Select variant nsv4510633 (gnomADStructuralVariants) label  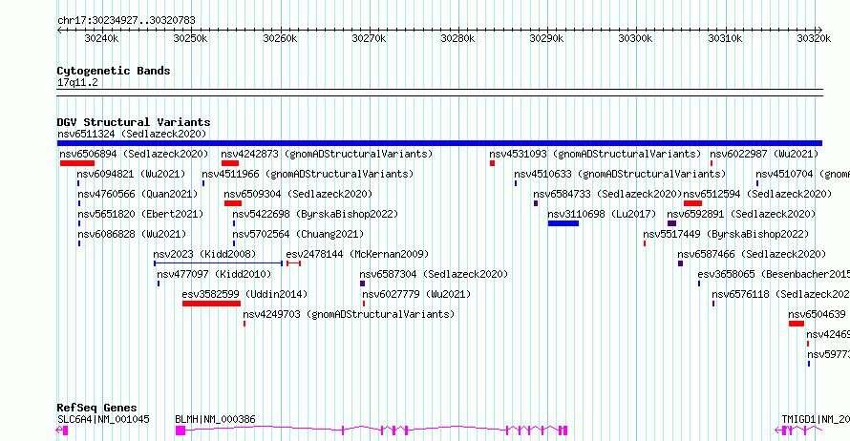[x=620, y=174]
